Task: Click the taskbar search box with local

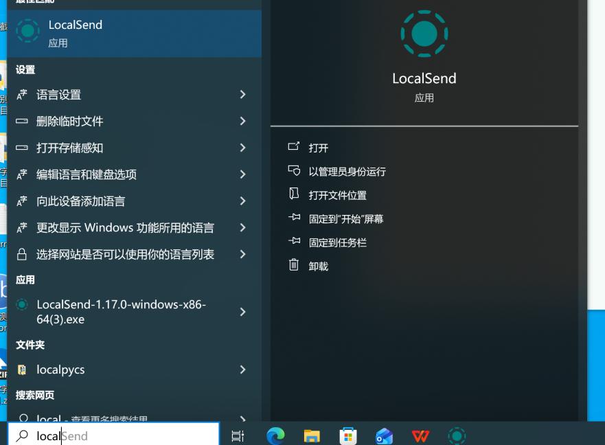Action: (x=113, y=434)
